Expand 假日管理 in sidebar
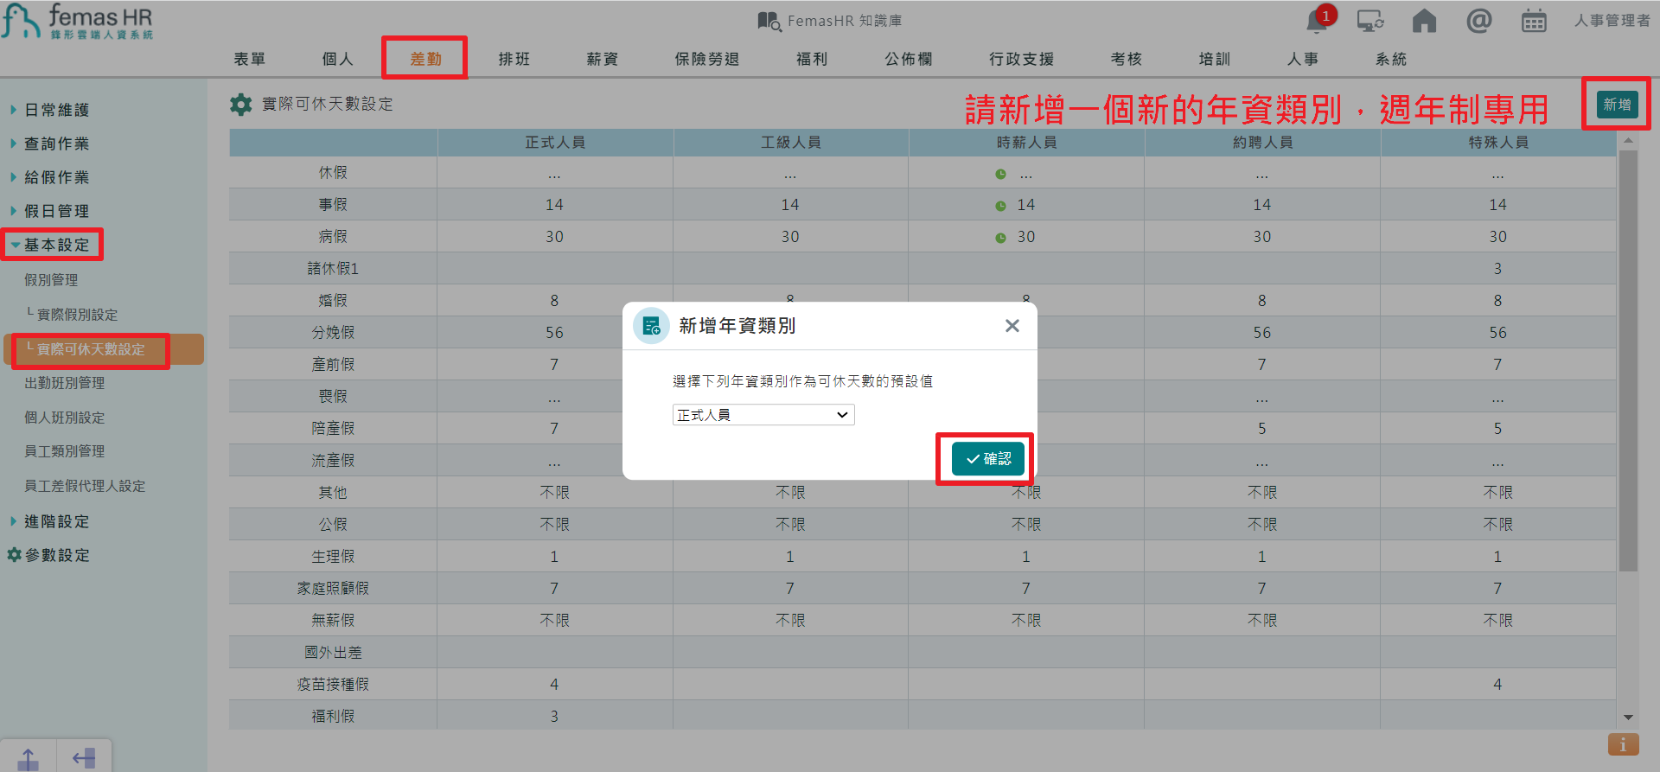The image size is (1660, 772). tap(56, 211)
